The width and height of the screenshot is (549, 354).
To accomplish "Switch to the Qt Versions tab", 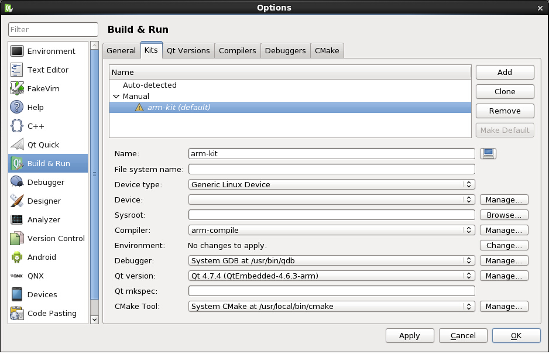I will coord(188,51).
